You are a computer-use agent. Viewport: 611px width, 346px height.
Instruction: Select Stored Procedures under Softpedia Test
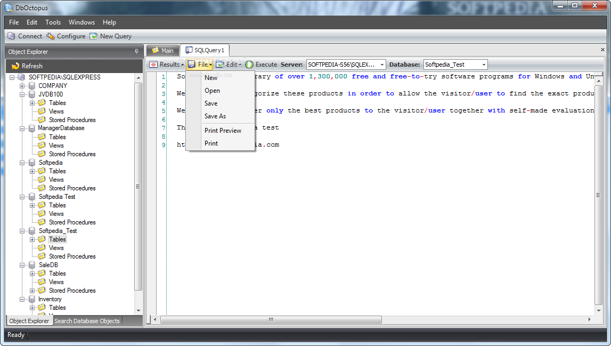pos(72,222)
